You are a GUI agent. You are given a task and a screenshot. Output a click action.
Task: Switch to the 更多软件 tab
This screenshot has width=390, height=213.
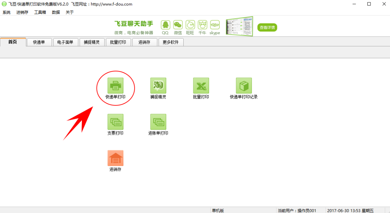coord(171,42)
